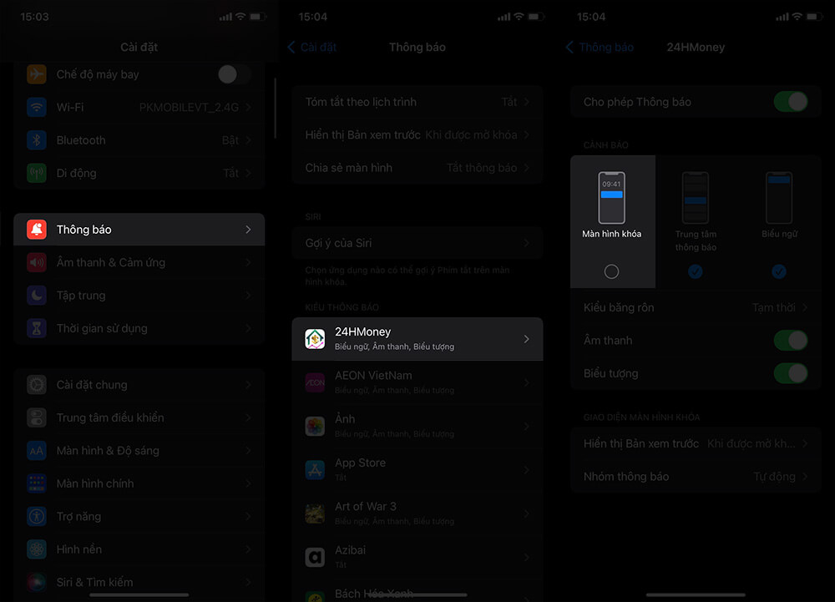Open the 24HMoney row chevron
Viewport: 835px width, 602px height.
[x=526, y=339]
